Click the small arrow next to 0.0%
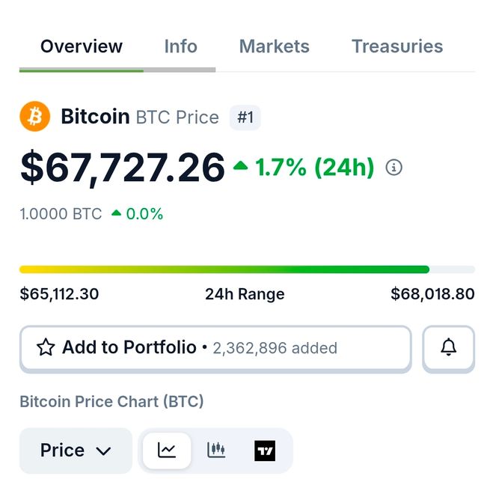The height and width of the screenshot is (479, 490). click(x=116, y=213)
